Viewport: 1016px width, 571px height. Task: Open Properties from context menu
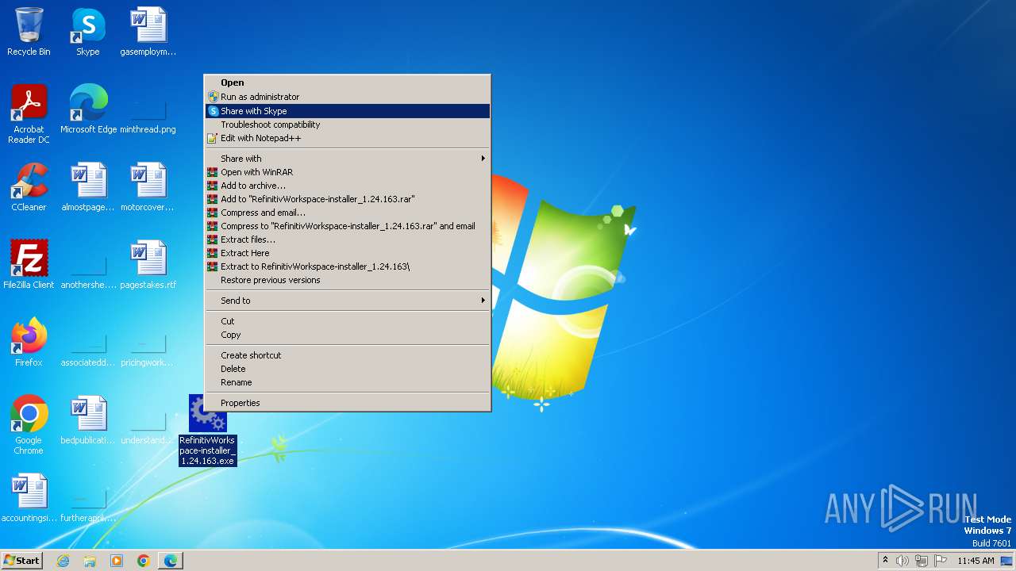point(348,403)
